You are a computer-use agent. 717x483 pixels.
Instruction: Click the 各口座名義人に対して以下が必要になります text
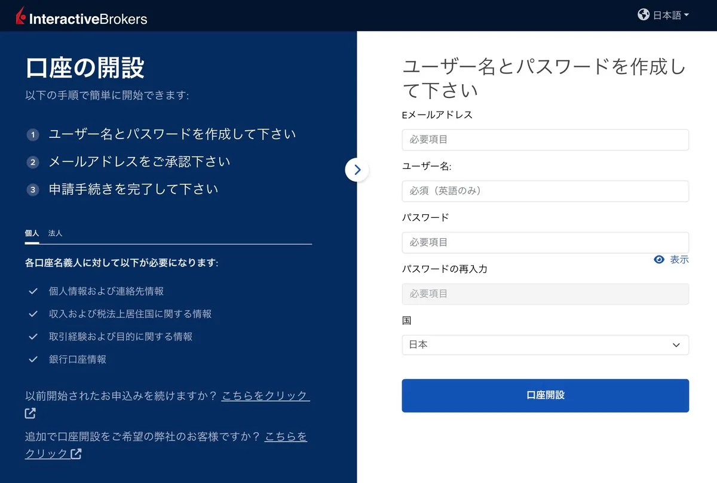pyautogui.click(x=122, y=263)
